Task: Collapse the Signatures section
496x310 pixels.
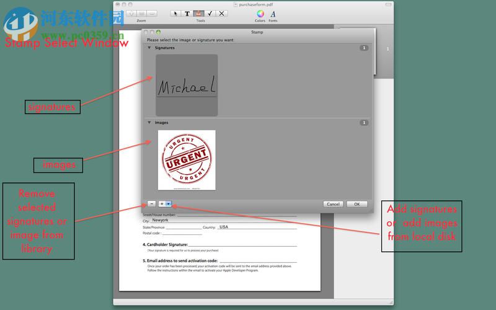Action: pyautogui.click(x=149, y=48)
